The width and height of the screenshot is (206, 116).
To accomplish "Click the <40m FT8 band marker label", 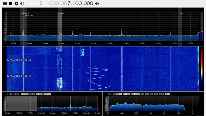I will [x=26, y=14].
